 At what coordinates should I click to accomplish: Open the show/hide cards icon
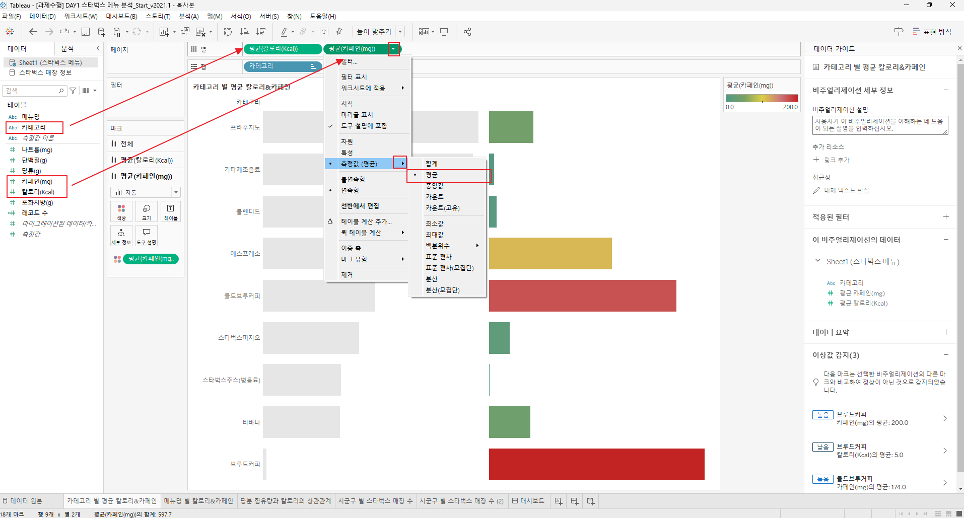[424, 32]
